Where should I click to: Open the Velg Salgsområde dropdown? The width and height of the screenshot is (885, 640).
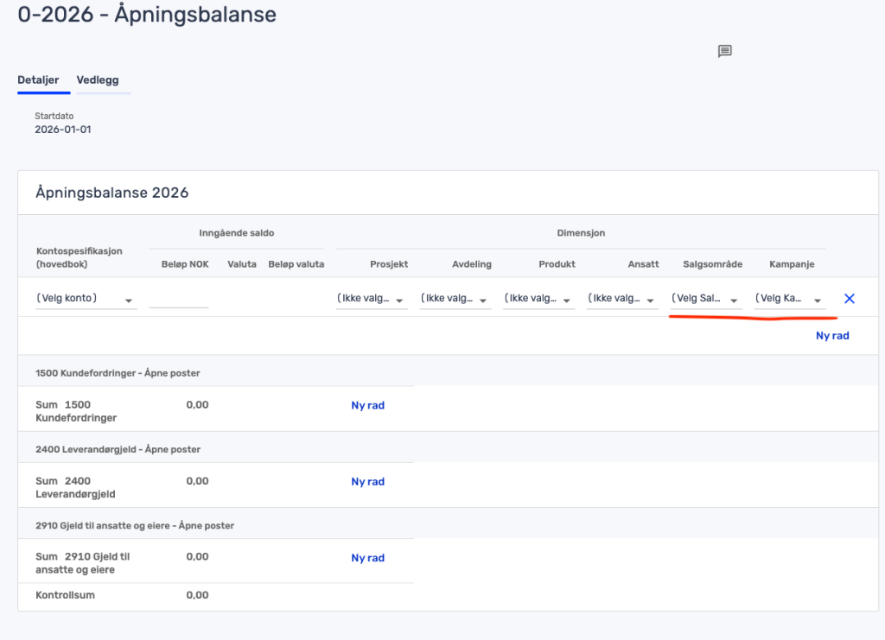click(x=706, y=299)
